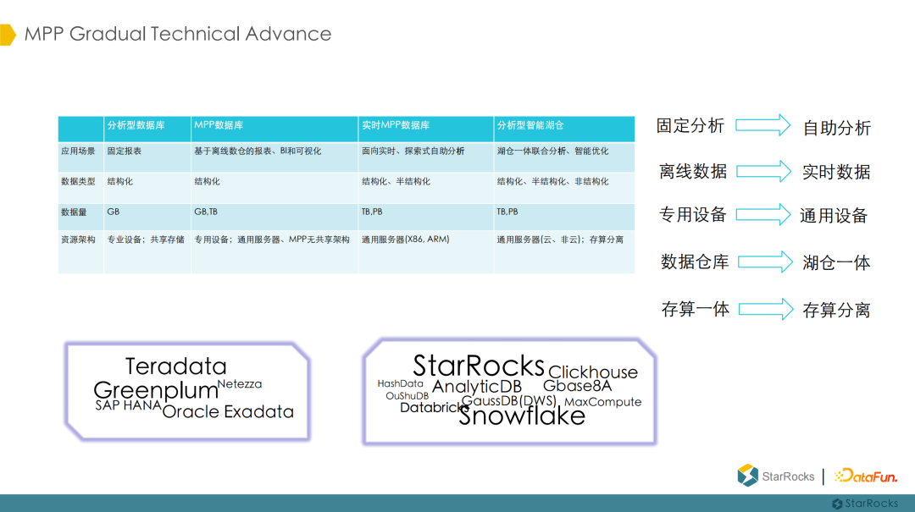The image size is (915, 512).
Task: Click the large 专用设备 label beside the arrow
Action: click(x=693, y=215)
